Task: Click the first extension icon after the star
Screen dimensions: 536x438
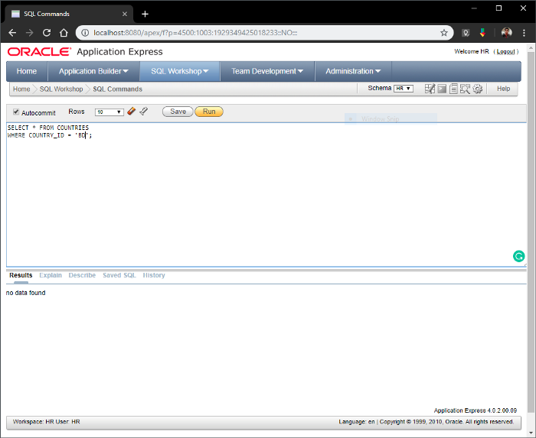Action: pyautogui.click(x=466, y=33)
